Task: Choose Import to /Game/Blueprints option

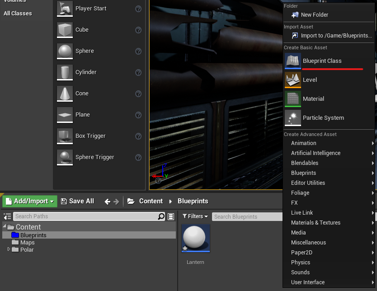Action: (329, 36)
